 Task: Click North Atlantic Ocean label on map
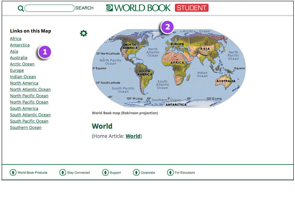(x=153, y=52)
